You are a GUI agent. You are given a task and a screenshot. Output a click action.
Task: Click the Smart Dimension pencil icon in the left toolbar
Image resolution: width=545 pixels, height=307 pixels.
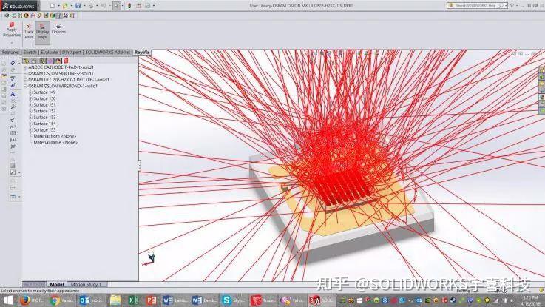pos(13,63)
